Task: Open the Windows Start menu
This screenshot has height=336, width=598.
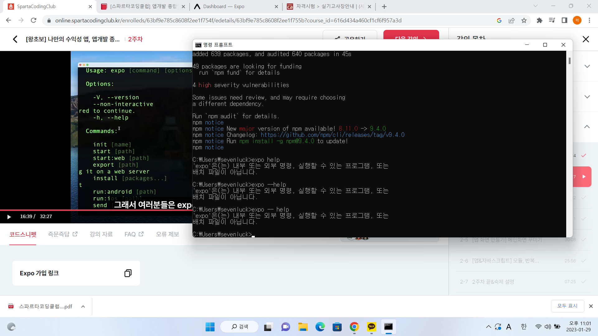Action: click(210, 327)
